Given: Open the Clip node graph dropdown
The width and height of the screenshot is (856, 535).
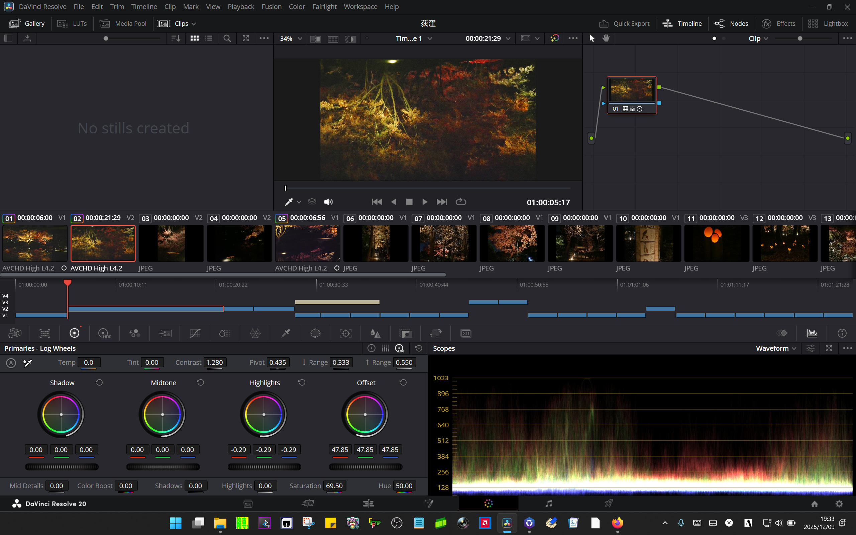Looking at the screenshot, I should pos(758,38).
